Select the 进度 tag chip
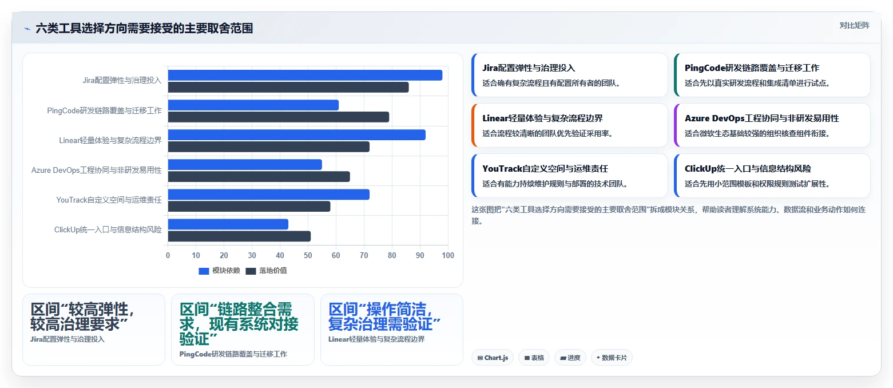This screenshot has height=388, width=893. coord(570,358)
